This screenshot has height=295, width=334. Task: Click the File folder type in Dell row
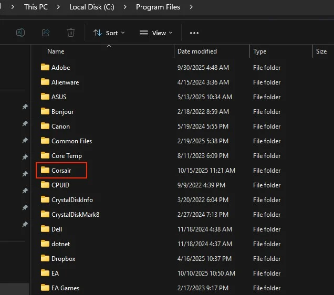pyautogui.click(x=267, y=229)
